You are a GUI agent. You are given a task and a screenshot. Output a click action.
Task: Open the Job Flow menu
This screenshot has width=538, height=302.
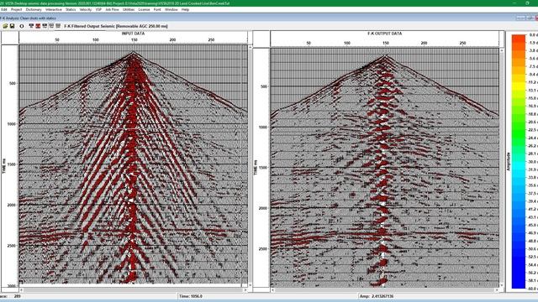tap(112, 9)
